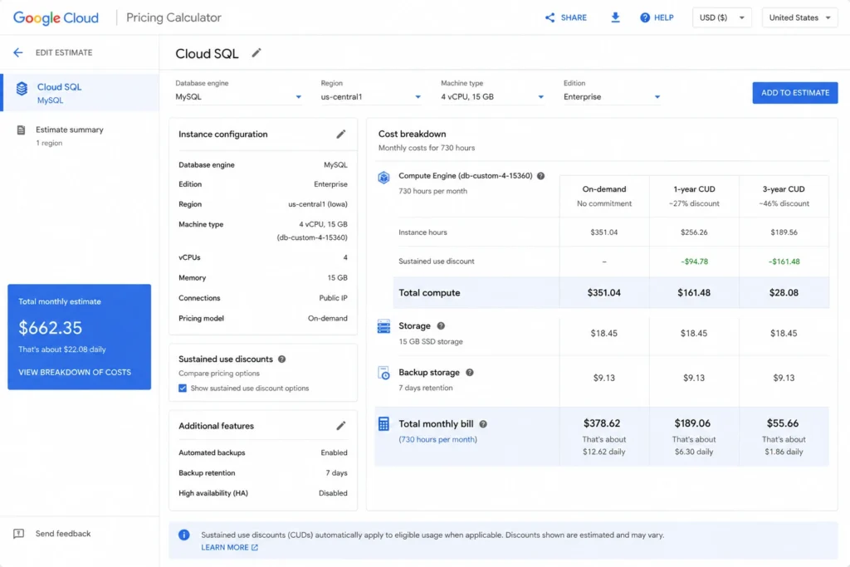
Task: Click the 1-year total compute $161.48
Action: [x=694, y=293]
